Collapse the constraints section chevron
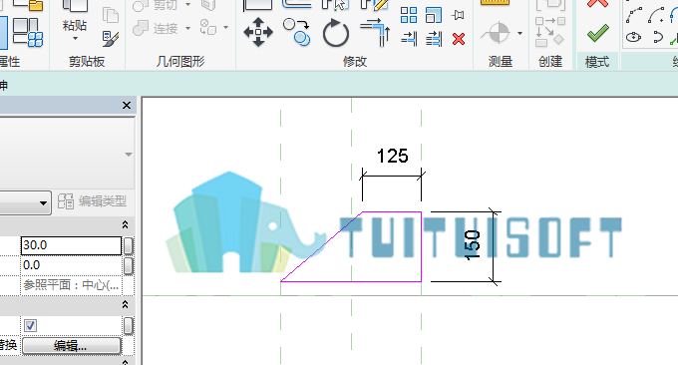This screenshot has width=678, height=365. tap(125, 224)
